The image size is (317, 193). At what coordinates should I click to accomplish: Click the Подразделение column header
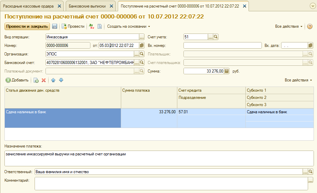pyautogui.click(x=211, y=101)
